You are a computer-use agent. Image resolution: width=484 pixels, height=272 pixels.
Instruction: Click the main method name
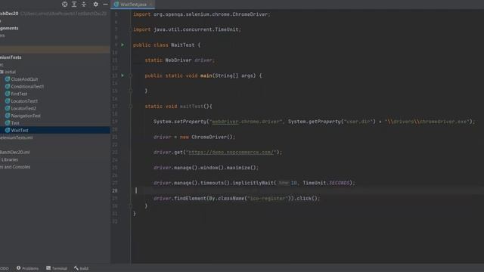tap(206, 76)
